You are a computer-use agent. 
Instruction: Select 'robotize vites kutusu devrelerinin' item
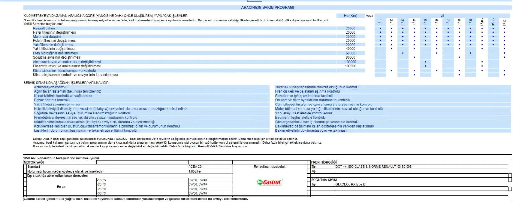[95, 122]
